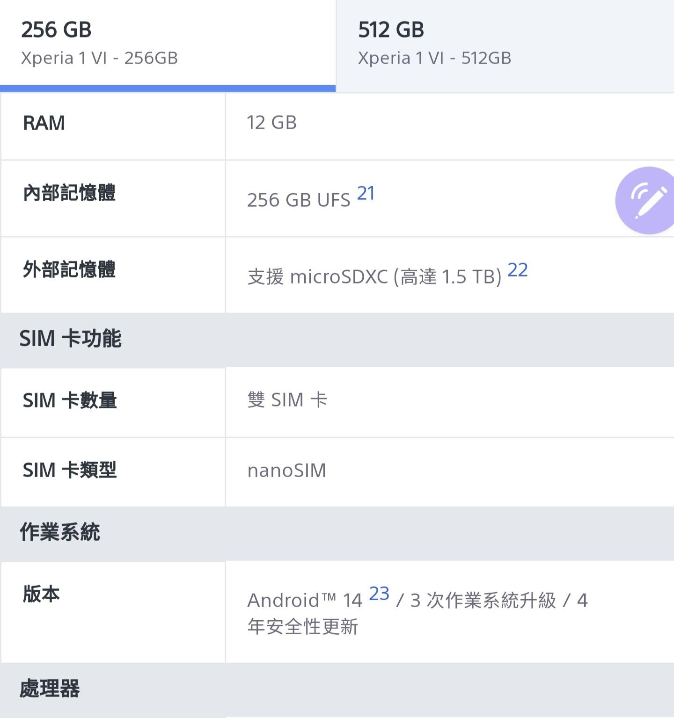Tap the floating purple pen icon
Screen dimensions: 674x718
pos(648,200)
